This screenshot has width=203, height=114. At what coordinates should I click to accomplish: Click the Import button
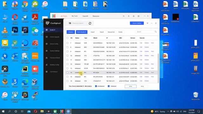pyautogui.click(x=93, y=32)
